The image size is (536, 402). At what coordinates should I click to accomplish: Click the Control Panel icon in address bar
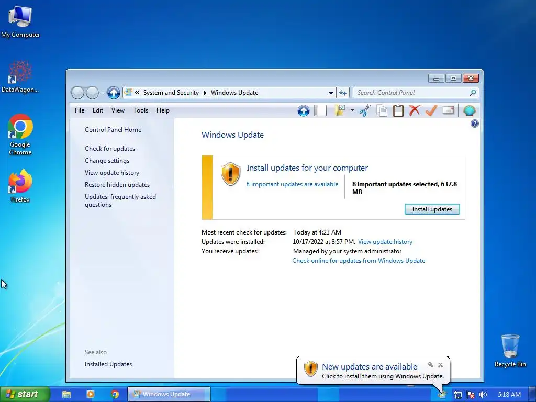129,92
